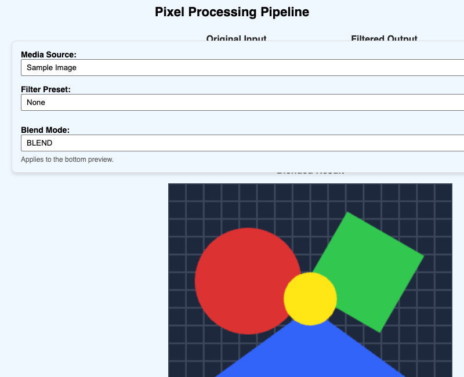This screenshot has width=464, height=377.
Task: Click the yellow circle in the preview
Action: 310,299
